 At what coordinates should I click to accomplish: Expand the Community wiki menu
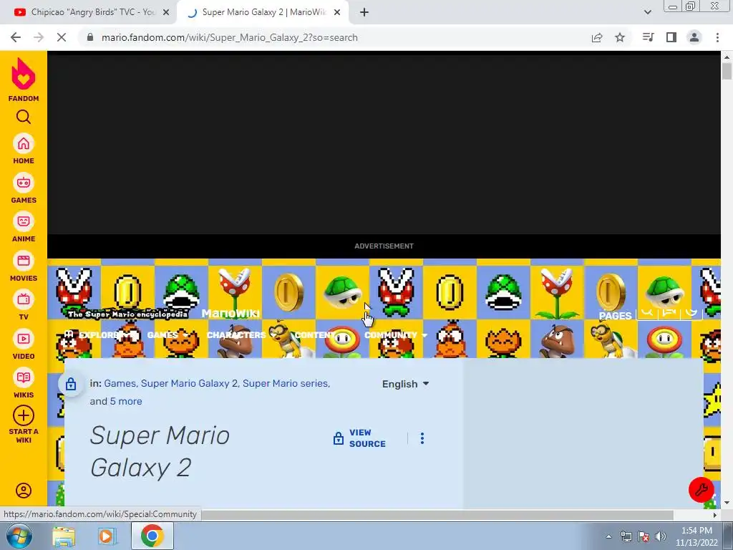click(x=395, y=335)
